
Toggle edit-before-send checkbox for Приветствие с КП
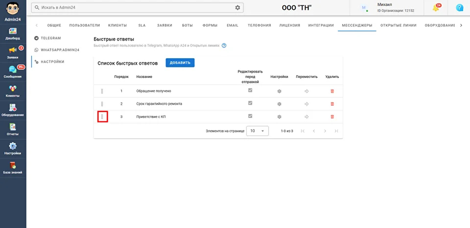(x=250, y=116)
